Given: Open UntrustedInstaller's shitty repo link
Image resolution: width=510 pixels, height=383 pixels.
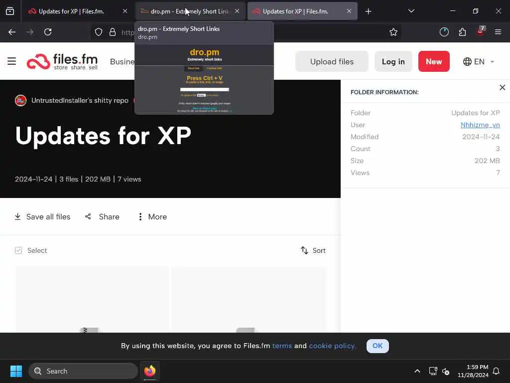Looking at the screenshot, I should (80, 100).
